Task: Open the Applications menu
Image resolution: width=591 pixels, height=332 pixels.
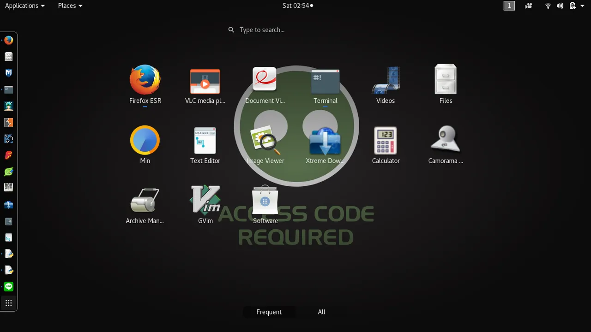Action: point(25,6)
